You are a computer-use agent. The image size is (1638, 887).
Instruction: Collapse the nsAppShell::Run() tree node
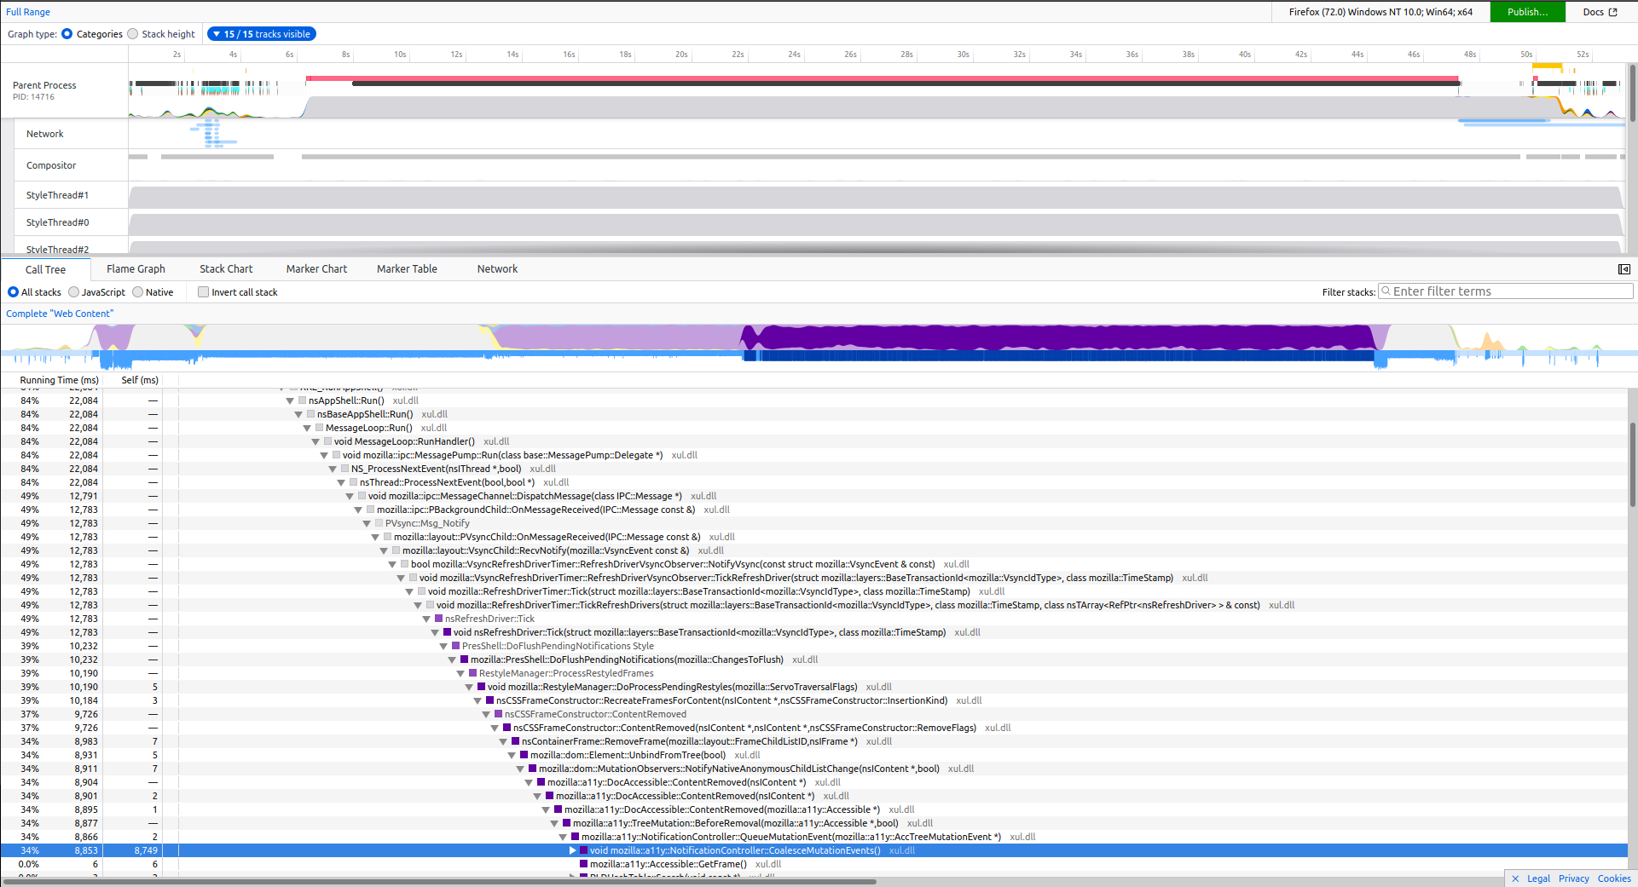(x=290, y=400)
